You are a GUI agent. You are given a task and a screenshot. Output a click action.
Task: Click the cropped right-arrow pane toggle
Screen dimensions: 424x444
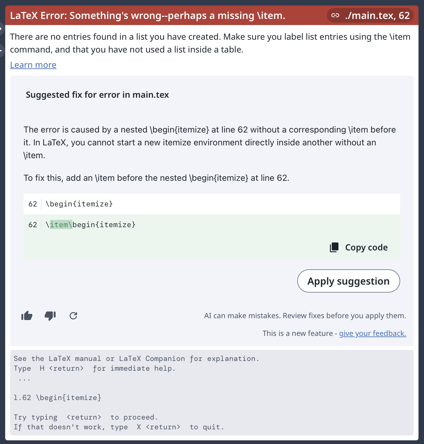pos(1,29)
